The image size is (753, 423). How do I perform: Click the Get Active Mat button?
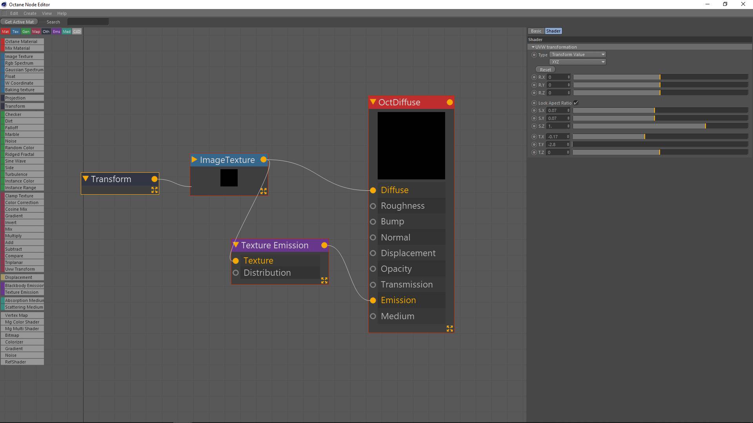tap(19, 22)
